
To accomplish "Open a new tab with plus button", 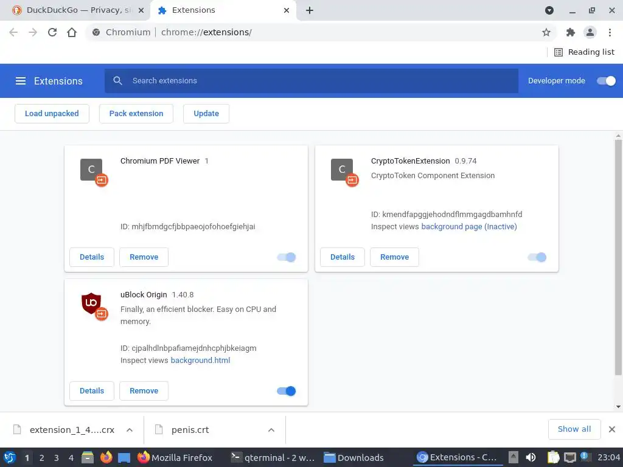I will pos(310,10).
